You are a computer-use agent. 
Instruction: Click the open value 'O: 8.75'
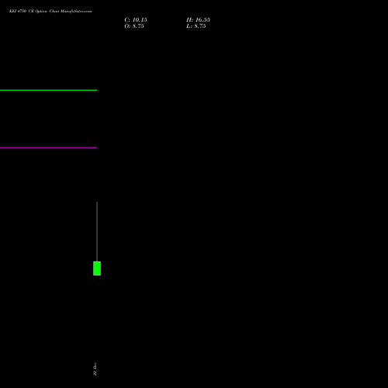point(134,26)
